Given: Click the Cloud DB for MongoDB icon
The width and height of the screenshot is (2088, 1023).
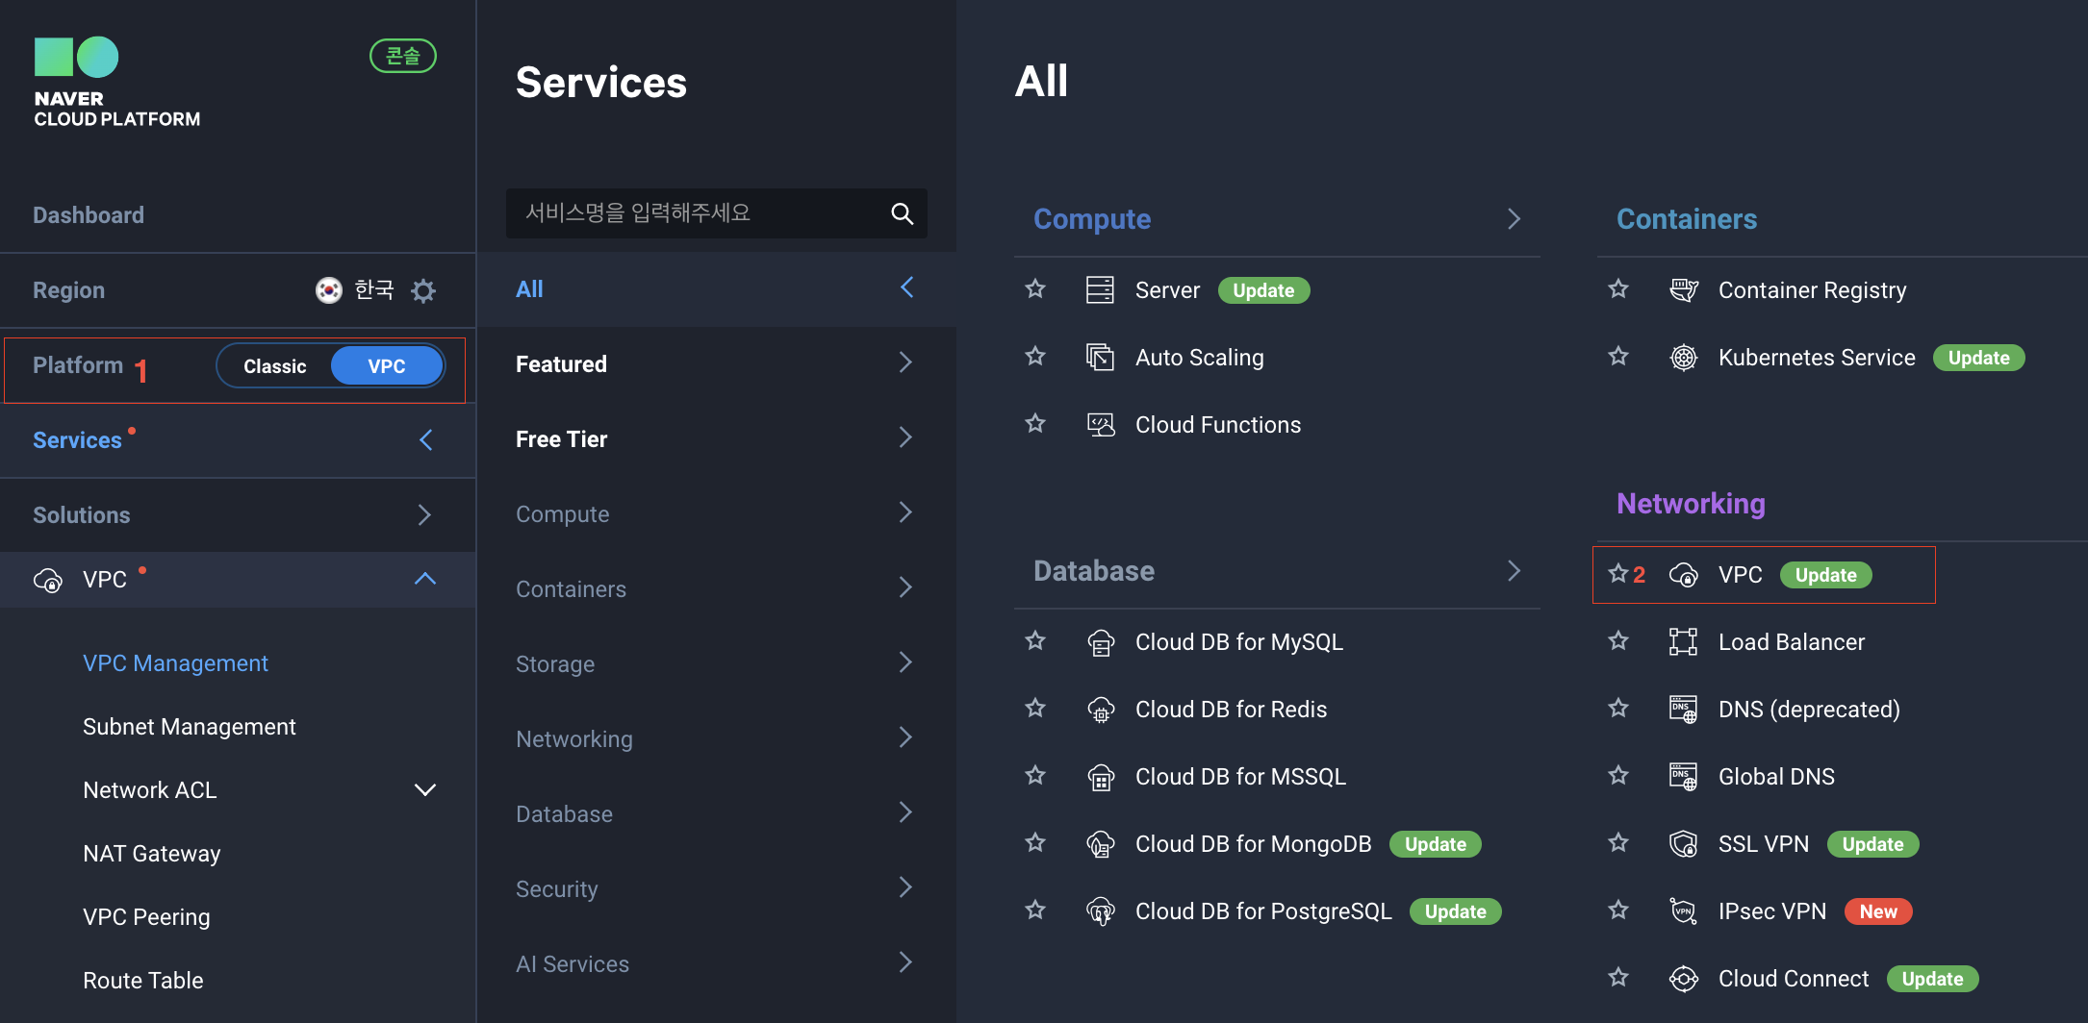Looking at the screenshot, I should [x=1100, y=843].
